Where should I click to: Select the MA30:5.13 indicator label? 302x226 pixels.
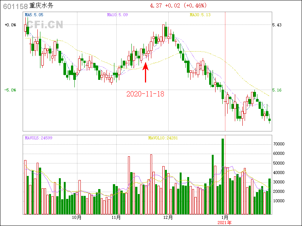pyautogui.click(x=200, y=15)
